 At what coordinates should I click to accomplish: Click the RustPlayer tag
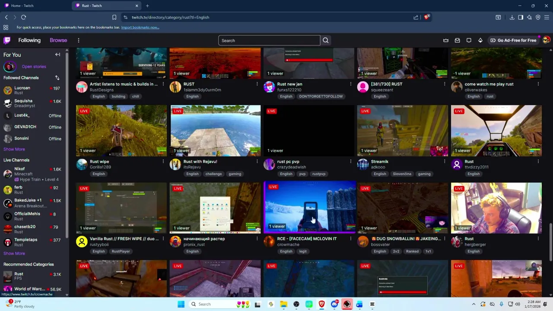click(121, 251)
